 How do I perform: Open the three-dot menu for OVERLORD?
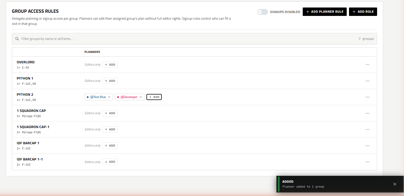(x=368, y=65)
